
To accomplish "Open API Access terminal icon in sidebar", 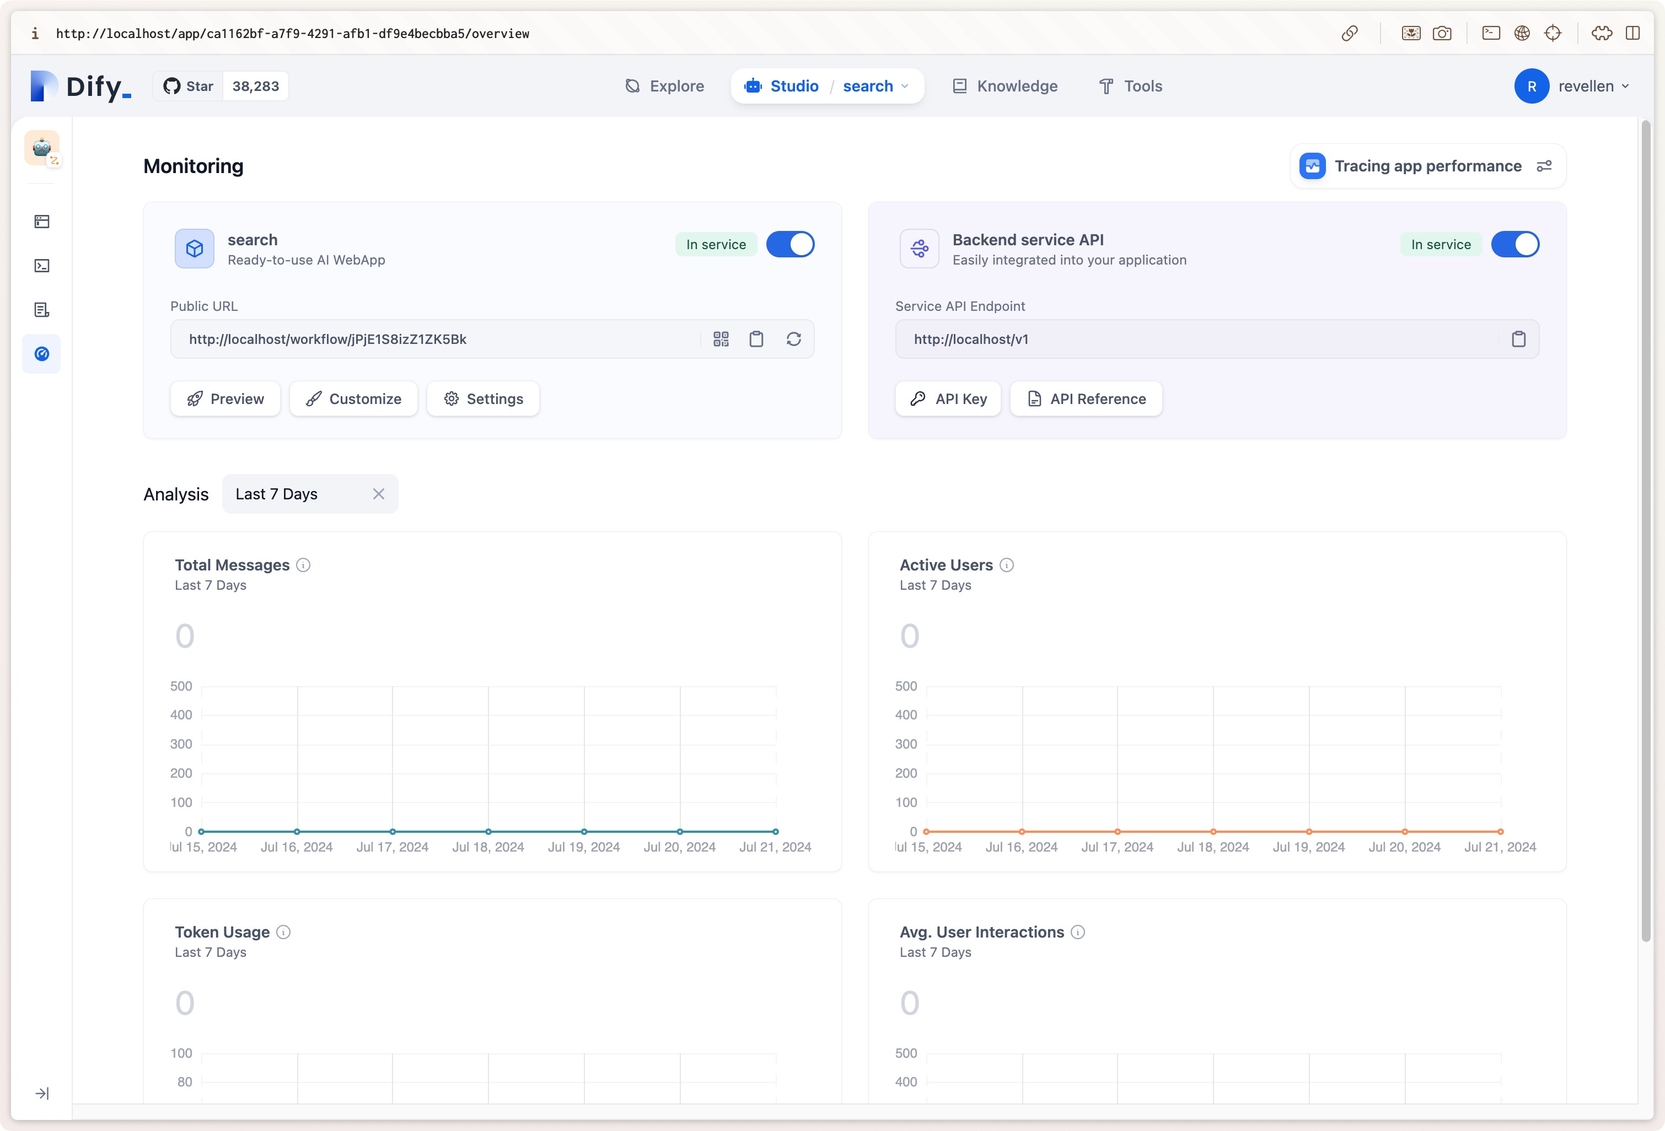I will [x=41, y=266].
